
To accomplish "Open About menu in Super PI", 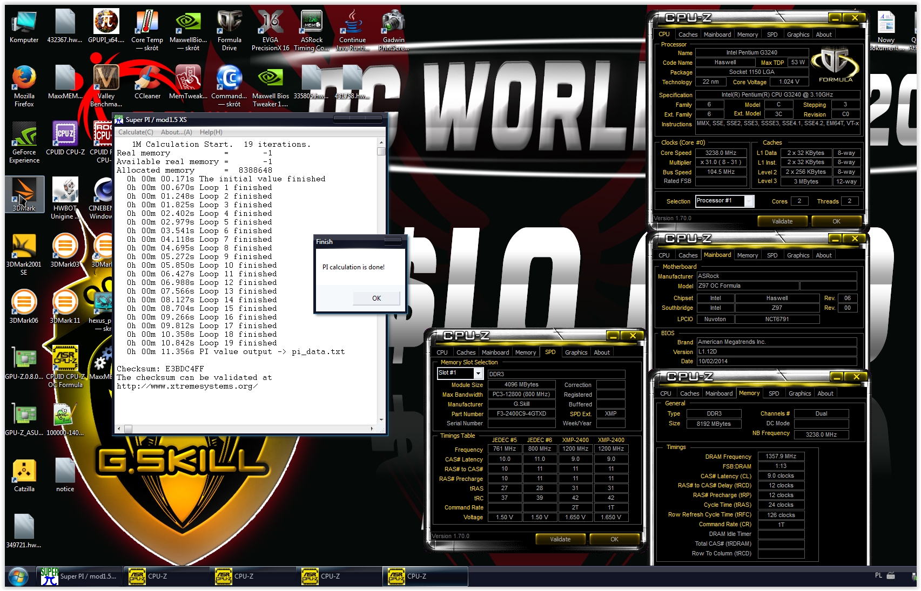I will pyautogui.click(x=176, y=132).
